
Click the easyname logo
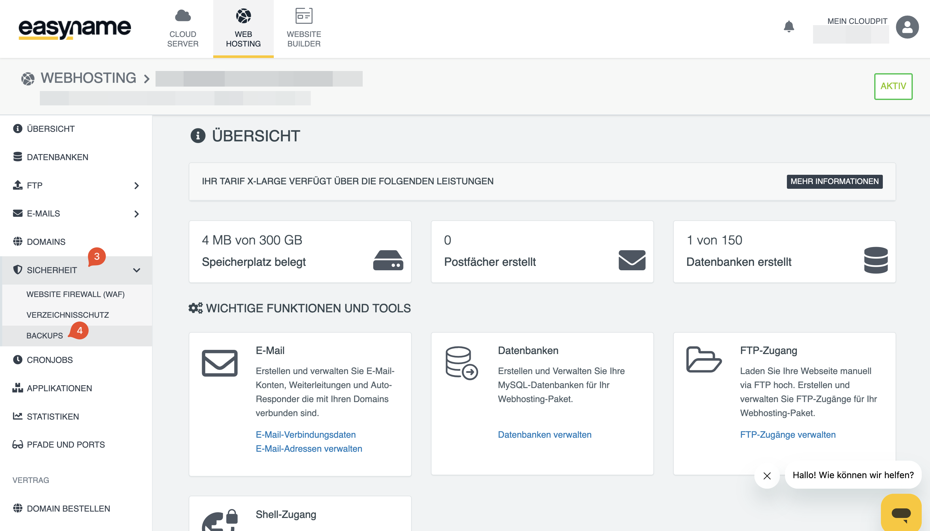click(75, 28)
